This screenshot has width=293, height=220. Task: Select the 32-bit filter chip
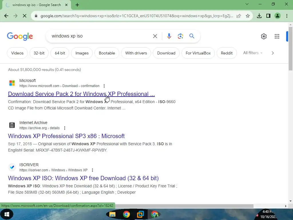coord(39,53)
